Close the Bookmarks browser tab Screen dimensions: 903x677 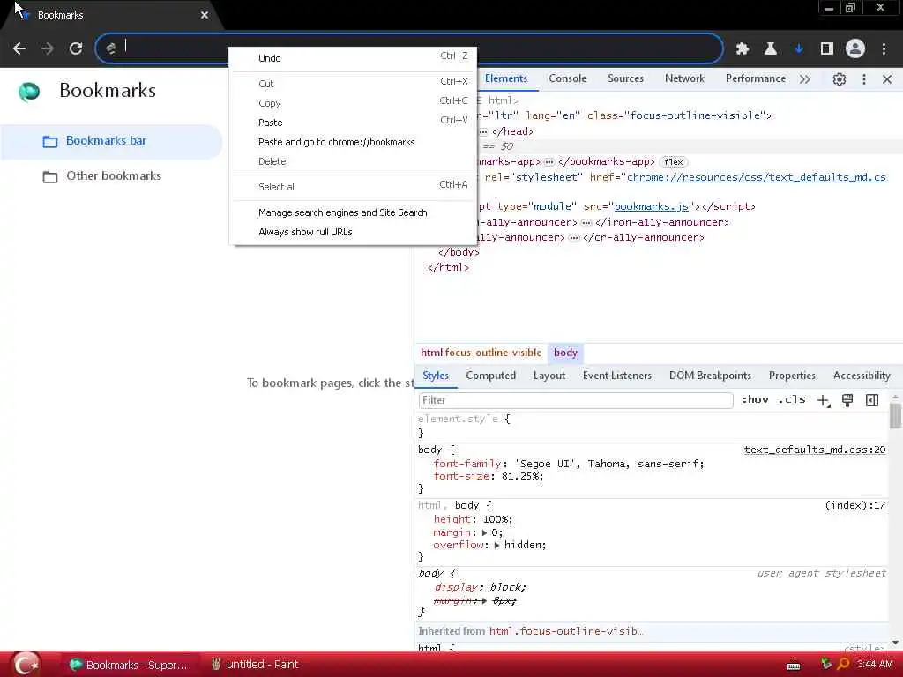click(x=205, y=15)
